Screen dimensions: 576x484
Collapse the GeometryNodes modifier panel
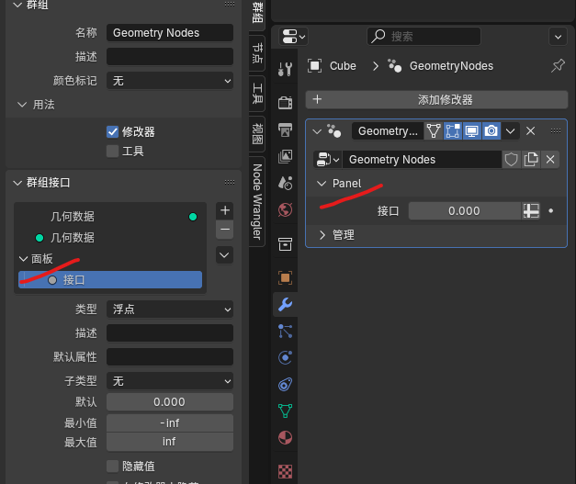[317, 131]
